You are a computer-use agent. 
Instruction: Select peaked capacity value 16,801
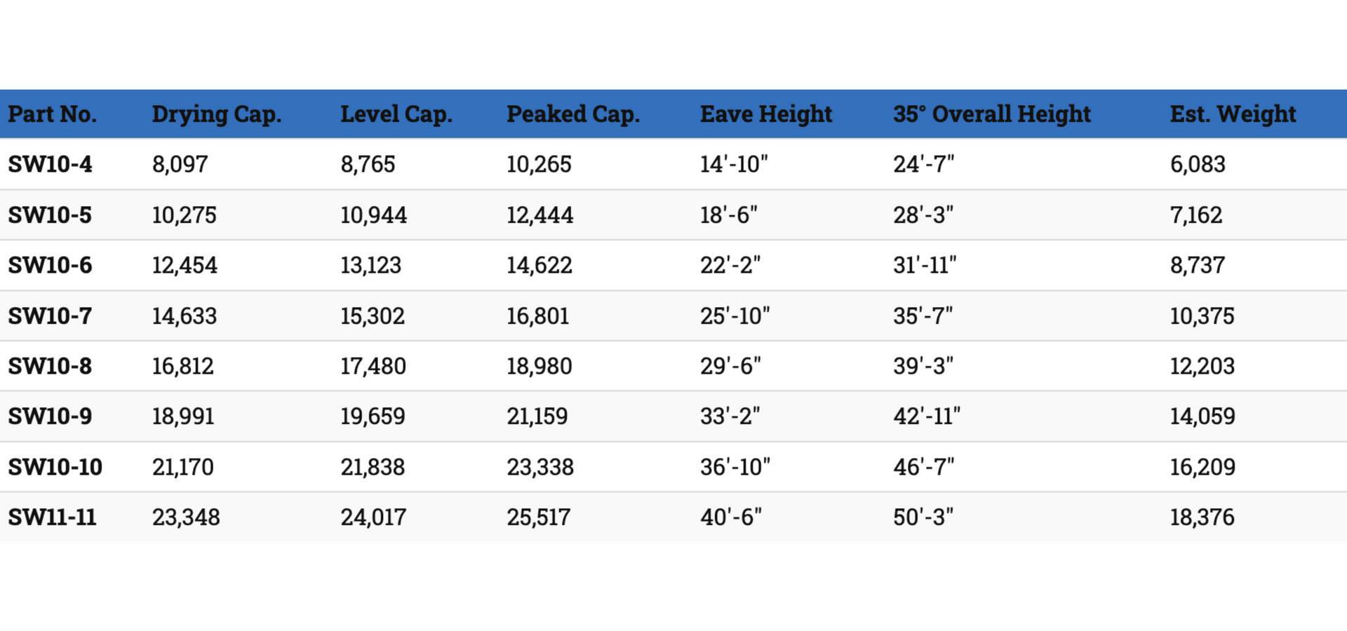[538, 315]
